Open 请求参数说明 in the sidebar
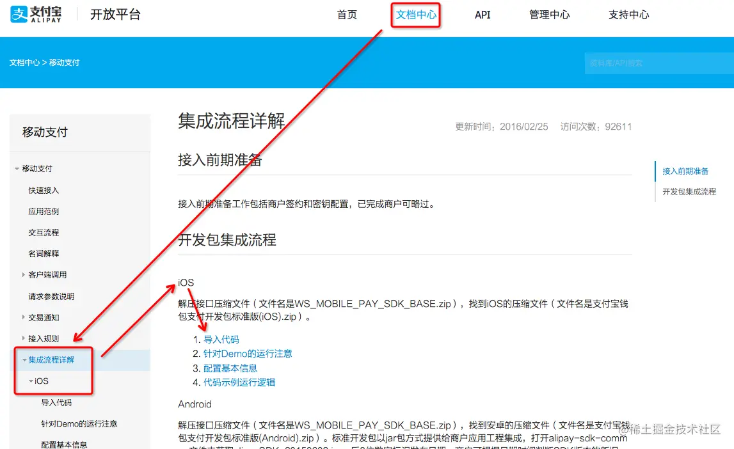The height and width of the screenshot is (449, 734). 51,297
